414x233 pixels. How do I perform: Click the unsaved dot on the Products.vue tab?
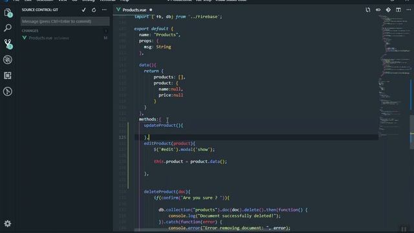click(x=151, y=10)
